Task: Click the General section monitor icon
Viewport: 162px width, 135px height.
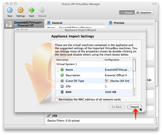Action: pyautogui.click(x=49, y=23)
